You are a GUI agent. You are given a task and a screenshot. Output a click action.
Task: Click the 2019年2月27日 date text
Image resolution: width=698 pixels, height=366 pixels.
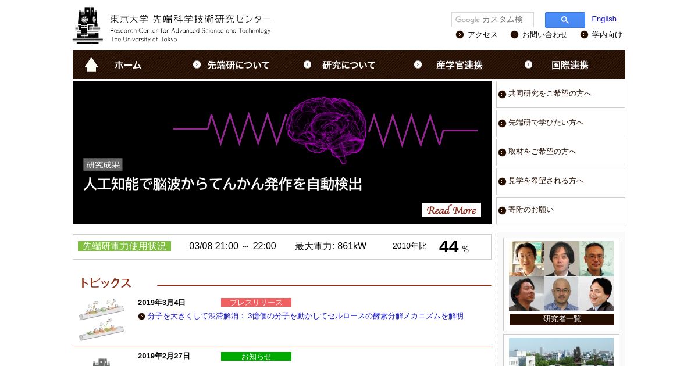(164, 356)
